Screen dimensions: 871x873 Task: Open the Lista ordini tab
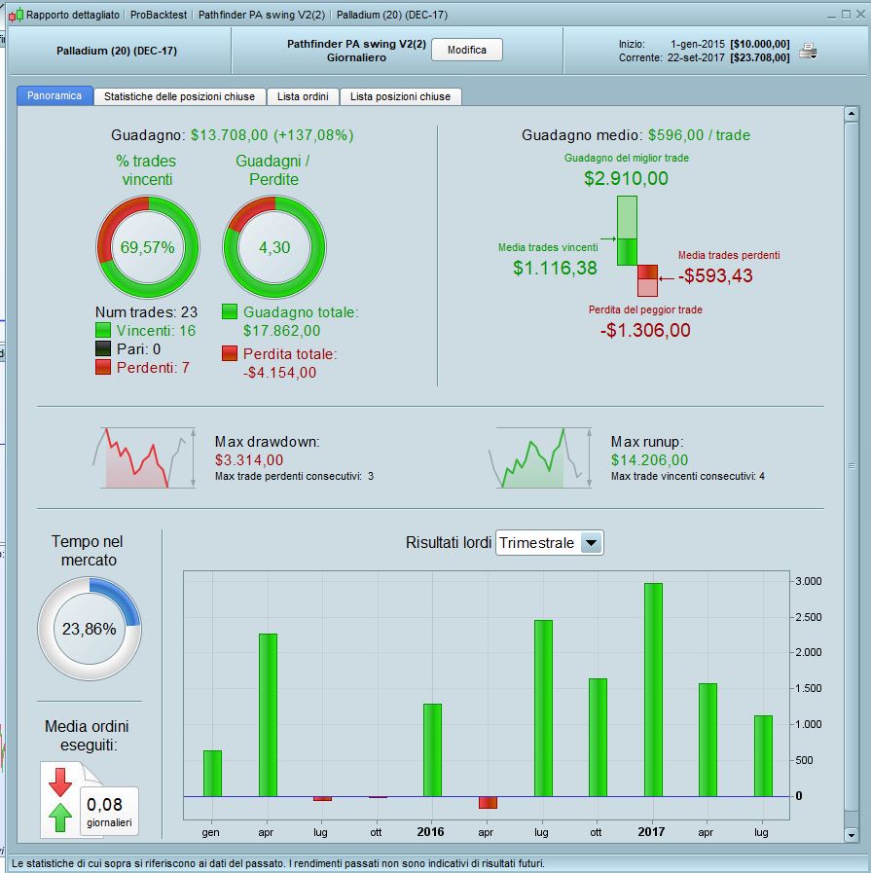click(303, 96)
